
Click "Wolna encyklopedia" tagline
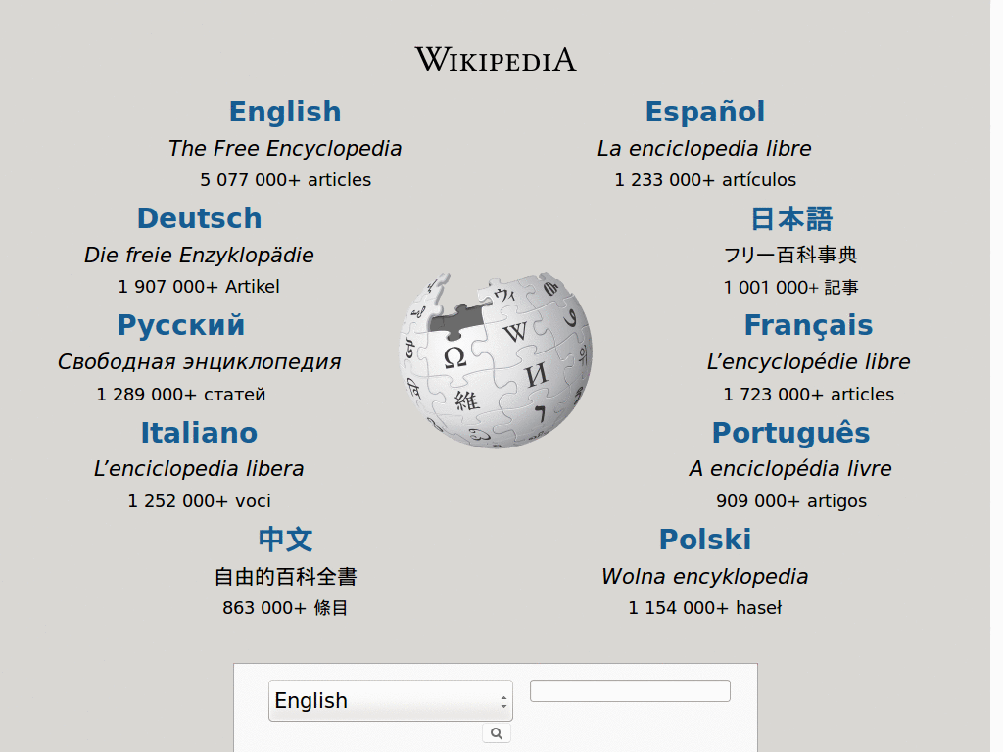[705, 576]
